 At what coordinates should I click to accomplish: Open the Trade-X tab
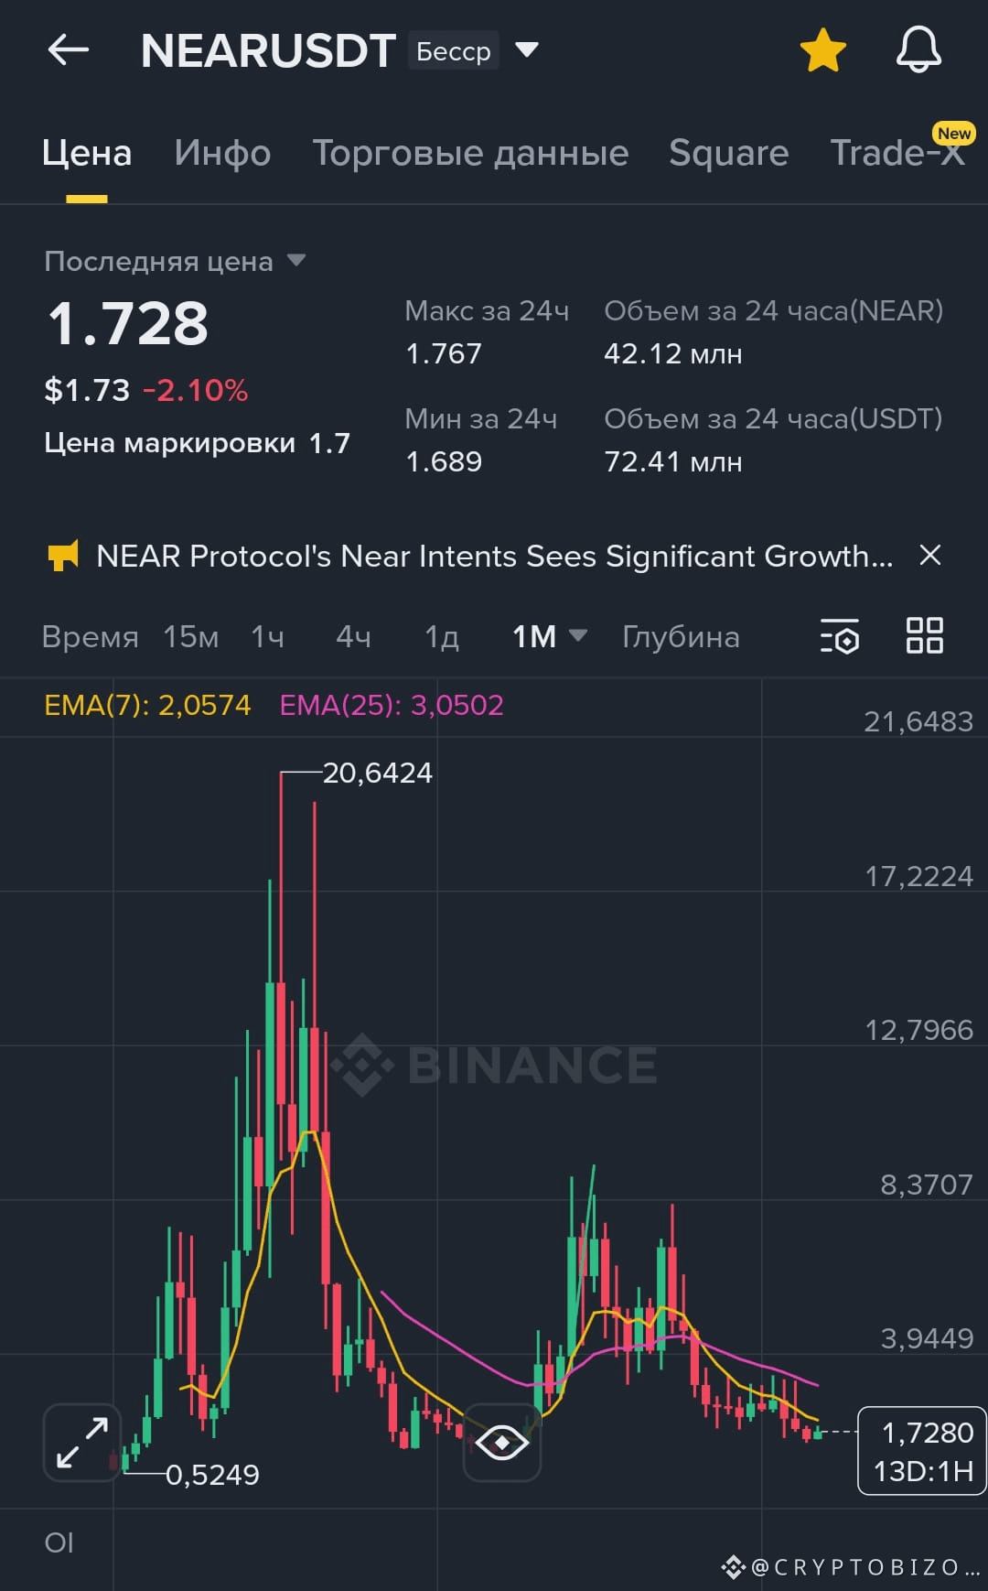[x=897, y=153]
